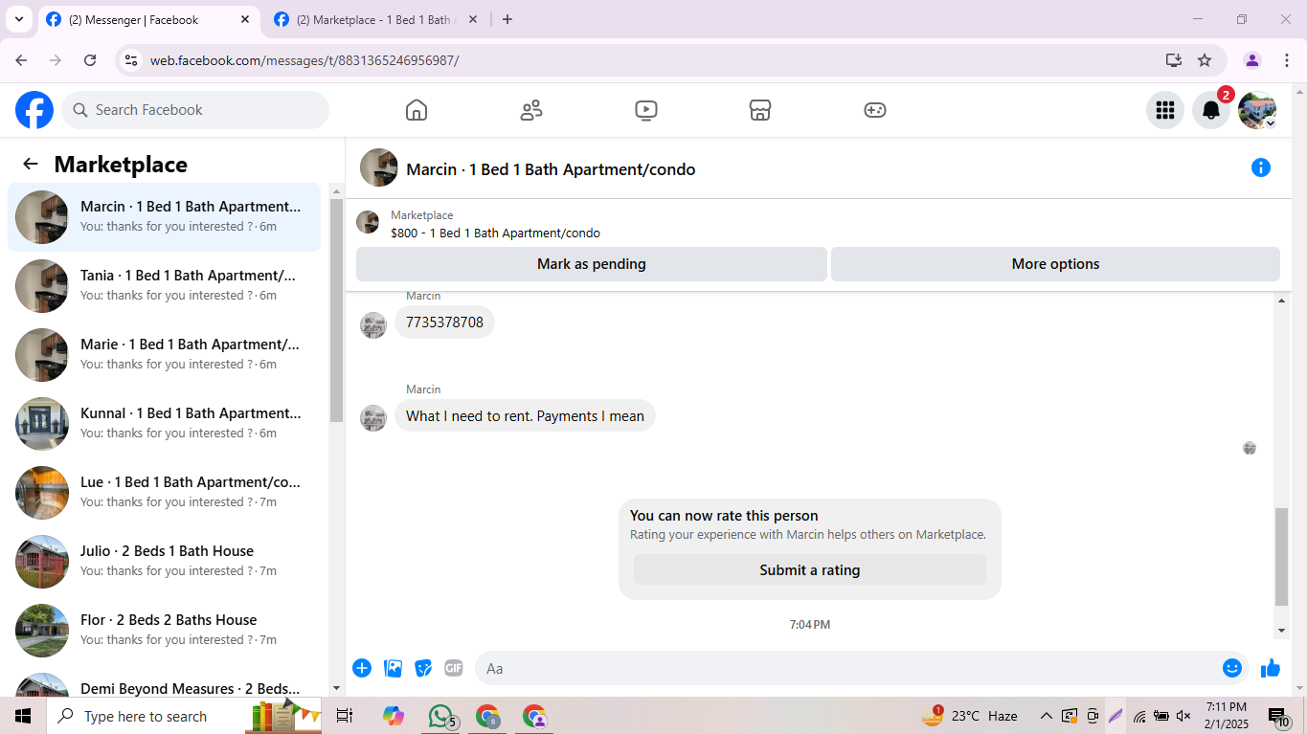Viewport: 1307px width, 734px height.
Task: Open WhatsApp from the taskbar
Action: pos(440,716)
